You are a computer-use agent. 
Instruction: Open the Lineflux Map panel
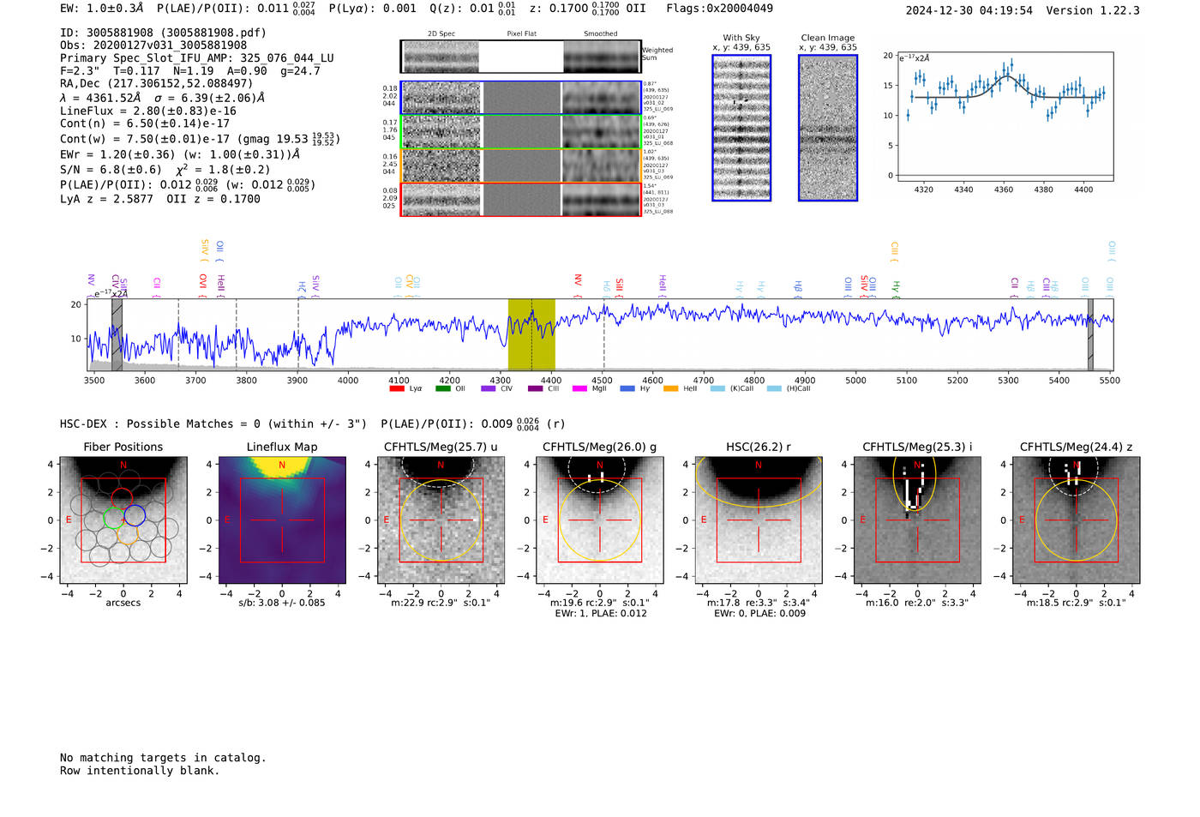point(282,520)
